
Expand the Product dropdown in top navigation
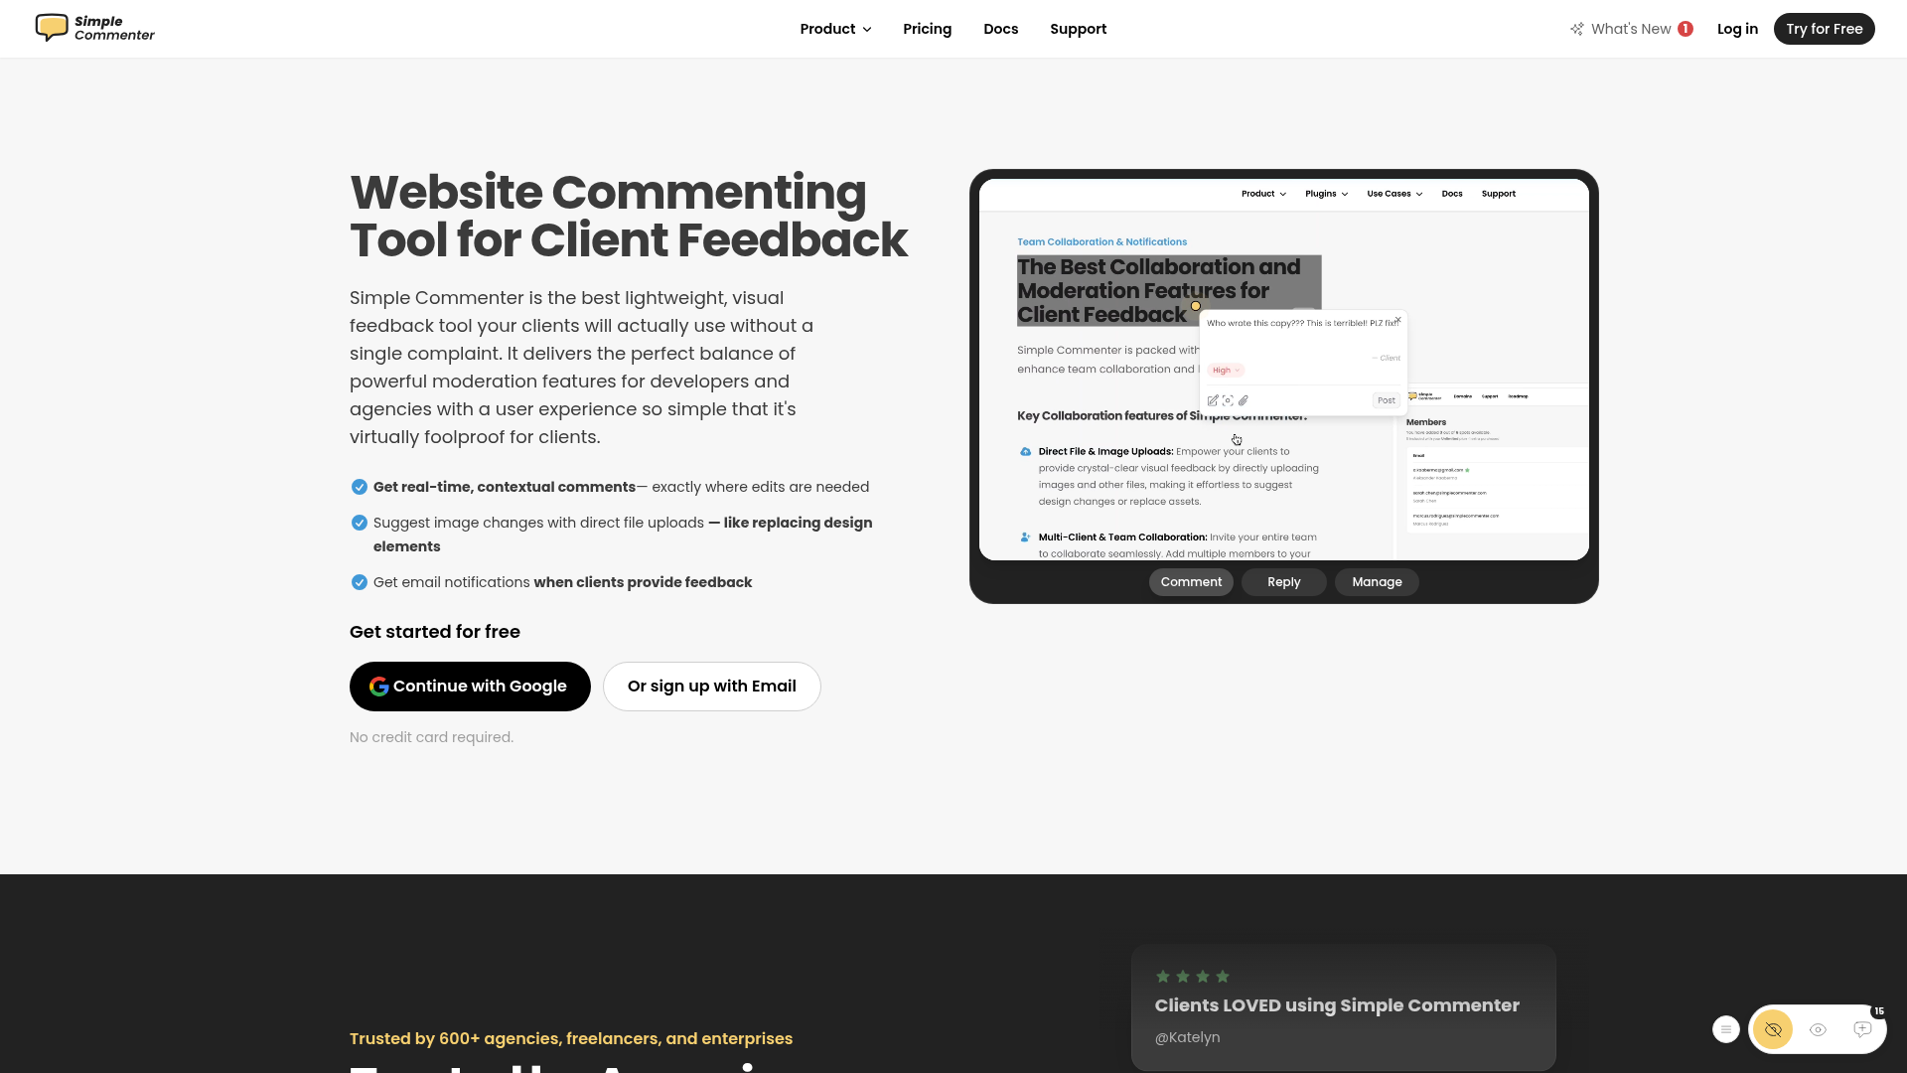click(x=835, y=29)
